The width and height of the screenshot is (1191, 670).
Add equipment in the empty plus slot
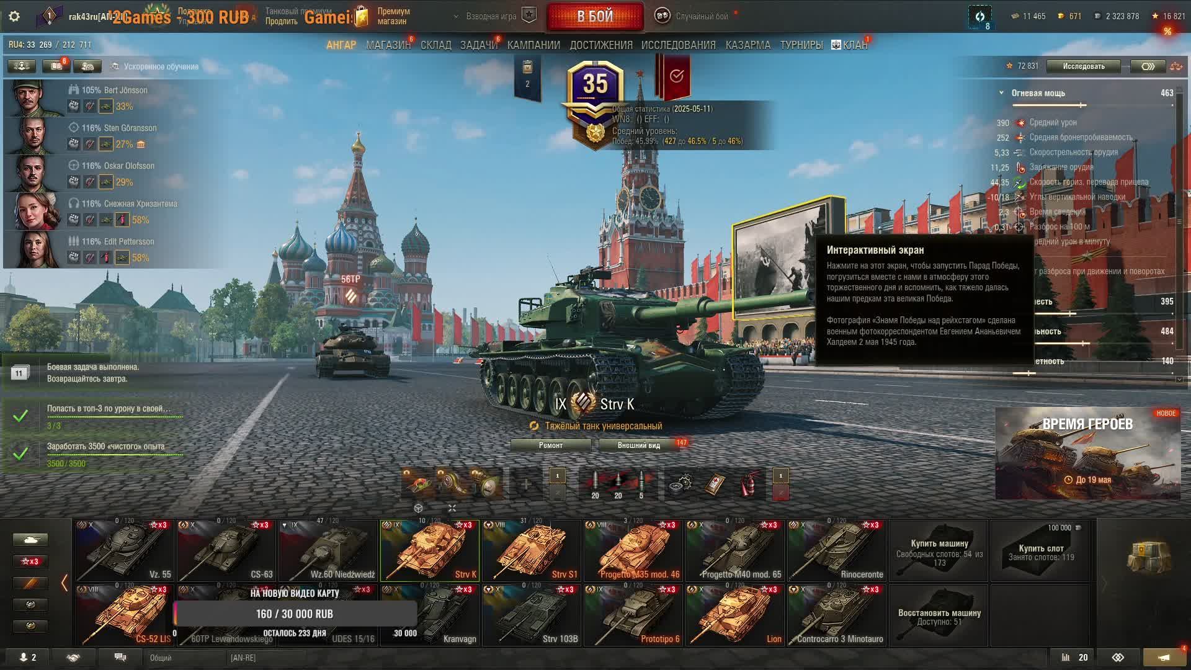point(526,485)
